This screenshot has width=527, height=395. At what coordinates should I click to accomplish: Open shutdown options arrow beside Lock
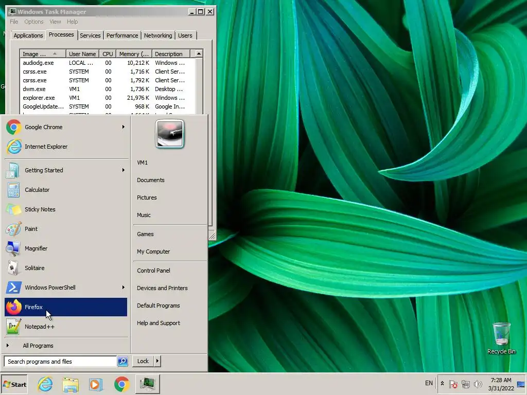pyautogui.click(x=157, y=361)
